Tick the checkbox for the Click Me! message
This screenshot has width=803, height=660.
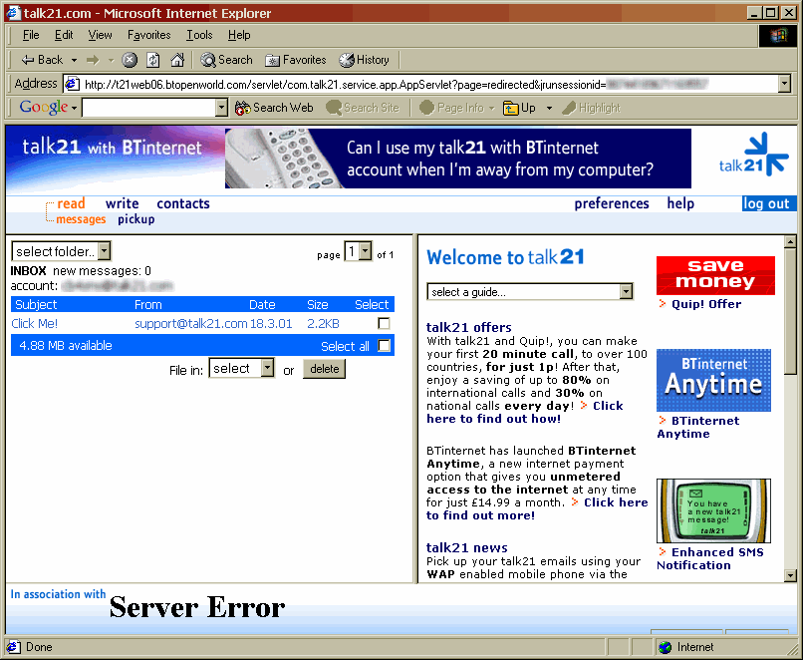pos(384,323)
